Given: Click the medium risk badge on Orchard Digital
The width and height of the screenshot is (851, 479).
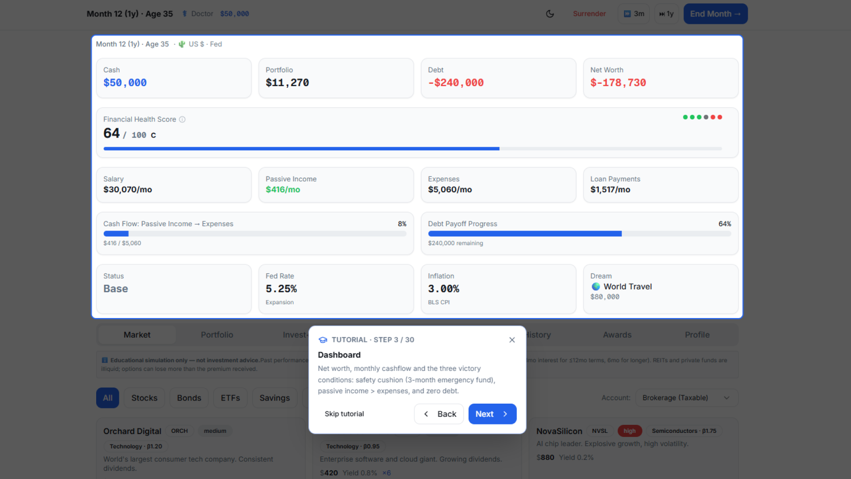Looking at the screenshot, I should 215,431.
